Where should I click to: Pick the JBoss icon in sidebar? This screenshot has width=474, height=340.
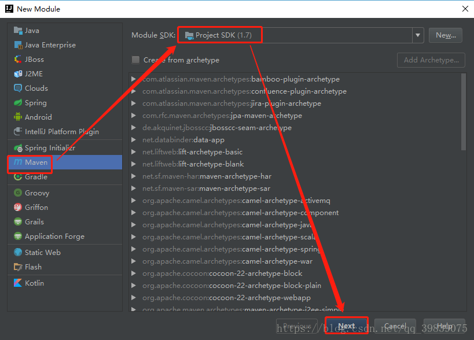[x=18, y=60]
